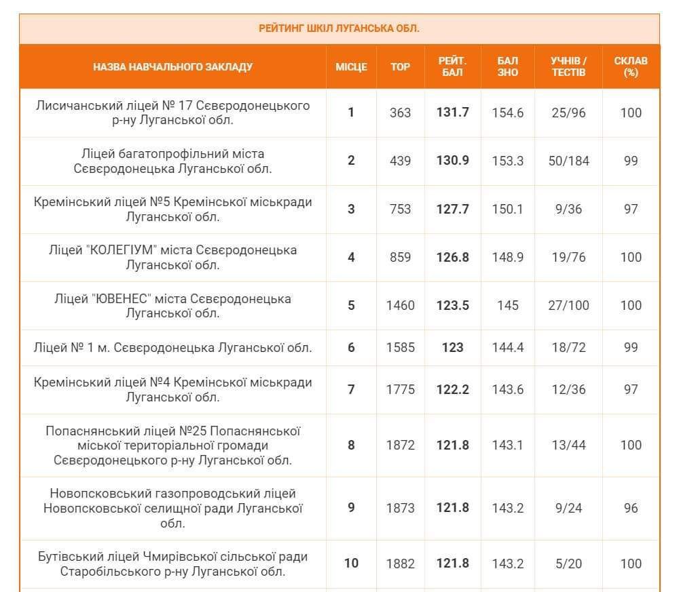Open Попаснянський ліцей №25 school entry
The height and width of the screenshot is (592, 679).
(172, 445)
